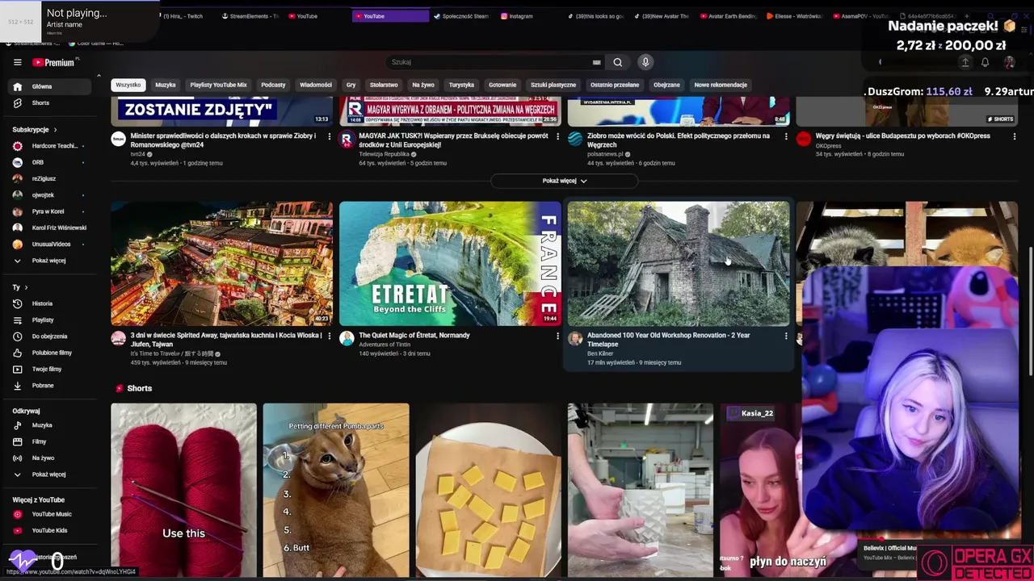Open Karol Friz Wiśniewski subscription
Screen dimensions: 1034x581
(x=50, y=228)
